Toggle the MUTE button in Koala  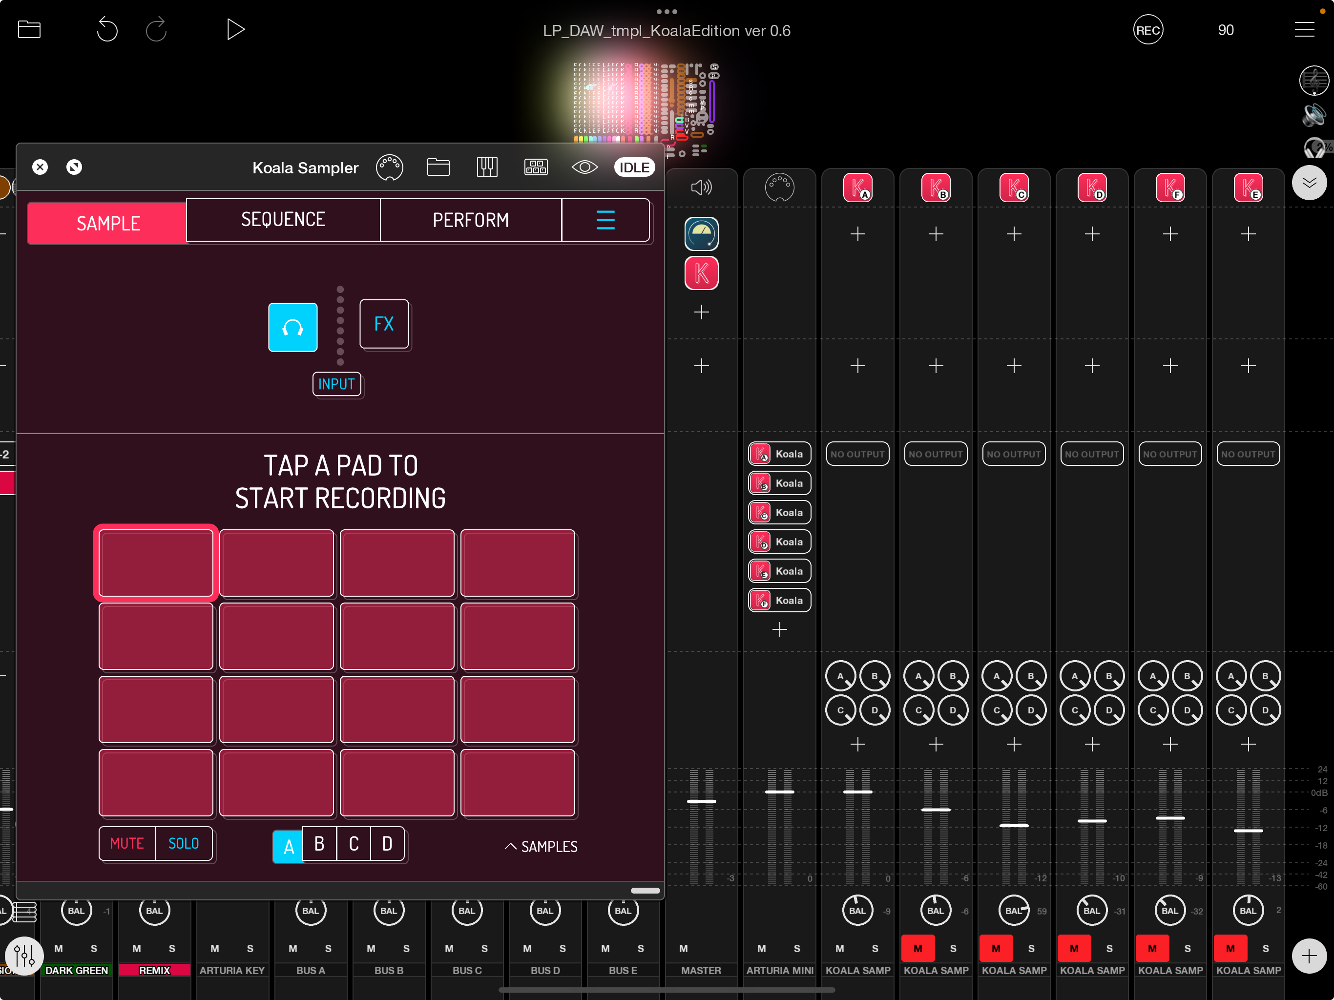pos(126,843)
